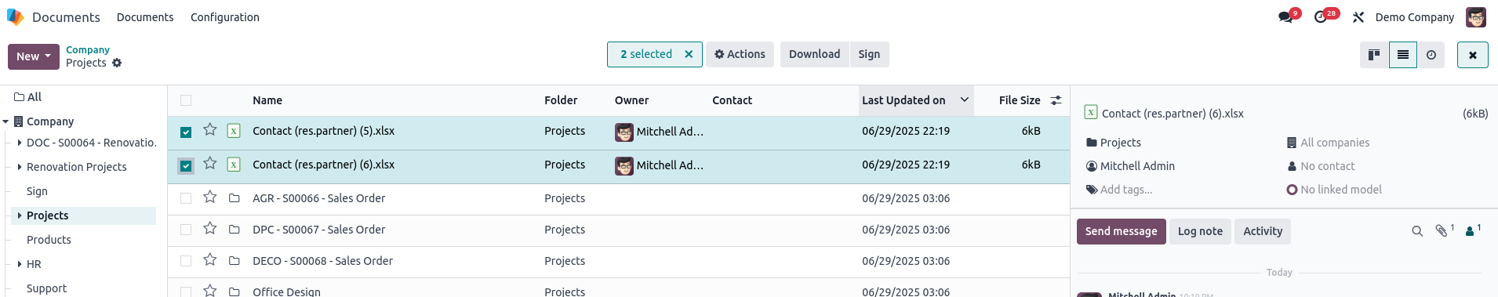This screenshot has height=297, width=1498.
Task: Open the conversations chat icon
Action: click(1285, 17)
